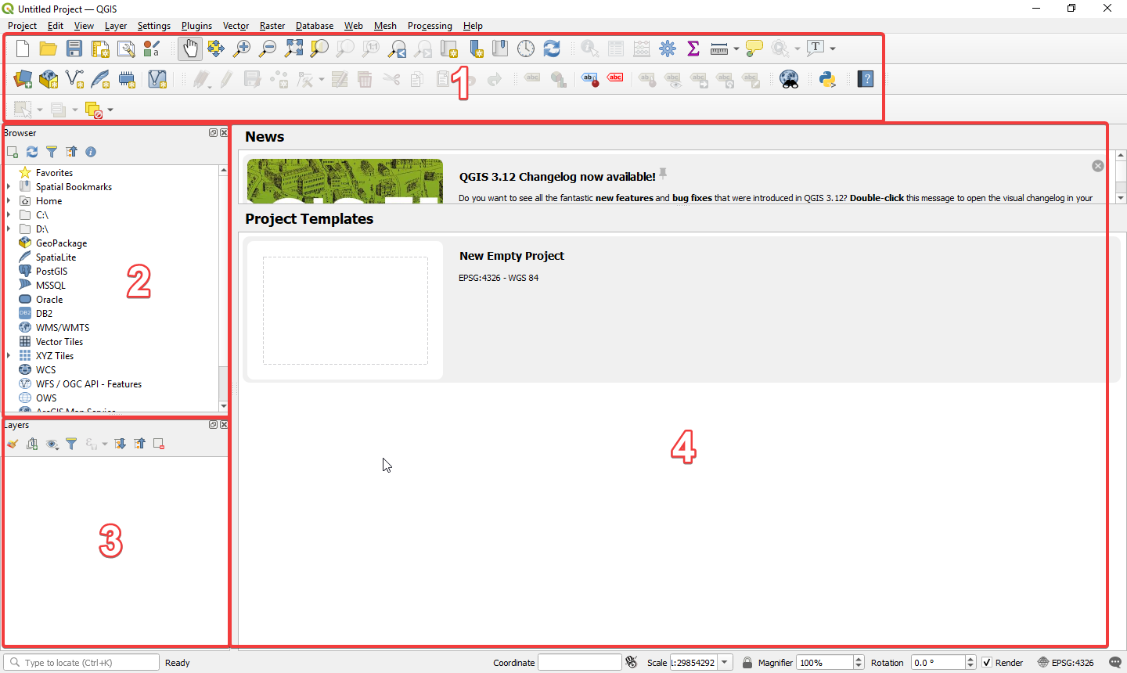Open Layer Styling panel brush icon

pyautogui.click(x=13, y=444)
